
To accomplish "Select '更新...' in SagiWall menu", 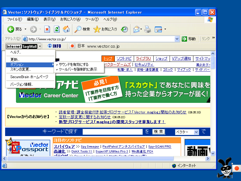I will click(x=30, y=59).
